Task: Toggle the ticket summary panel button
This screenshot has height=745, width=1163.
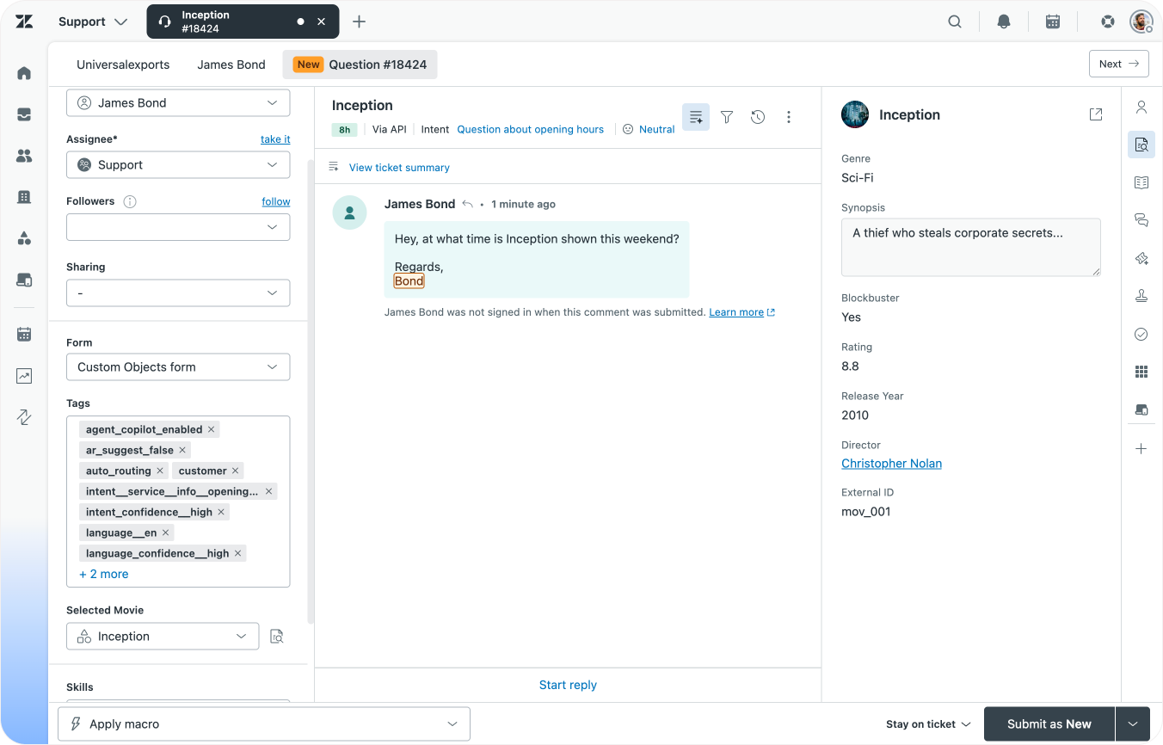Action: [696, 117]
